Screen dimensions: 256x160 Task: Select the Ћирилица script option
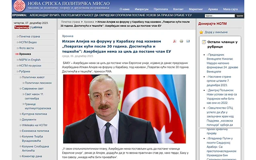click(x=22, y=27)
